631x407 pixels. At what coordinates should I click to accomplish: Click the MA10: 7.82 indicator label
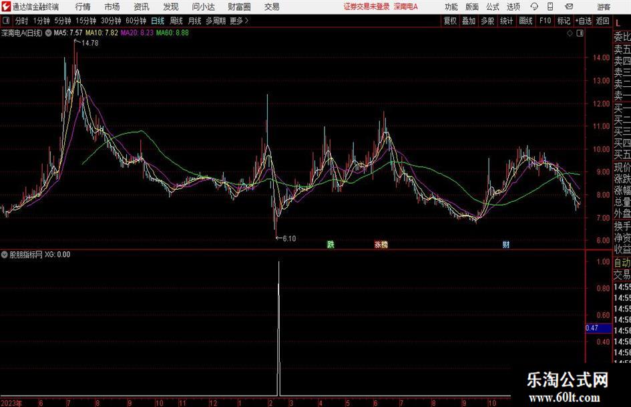click(x=101, y=33)
